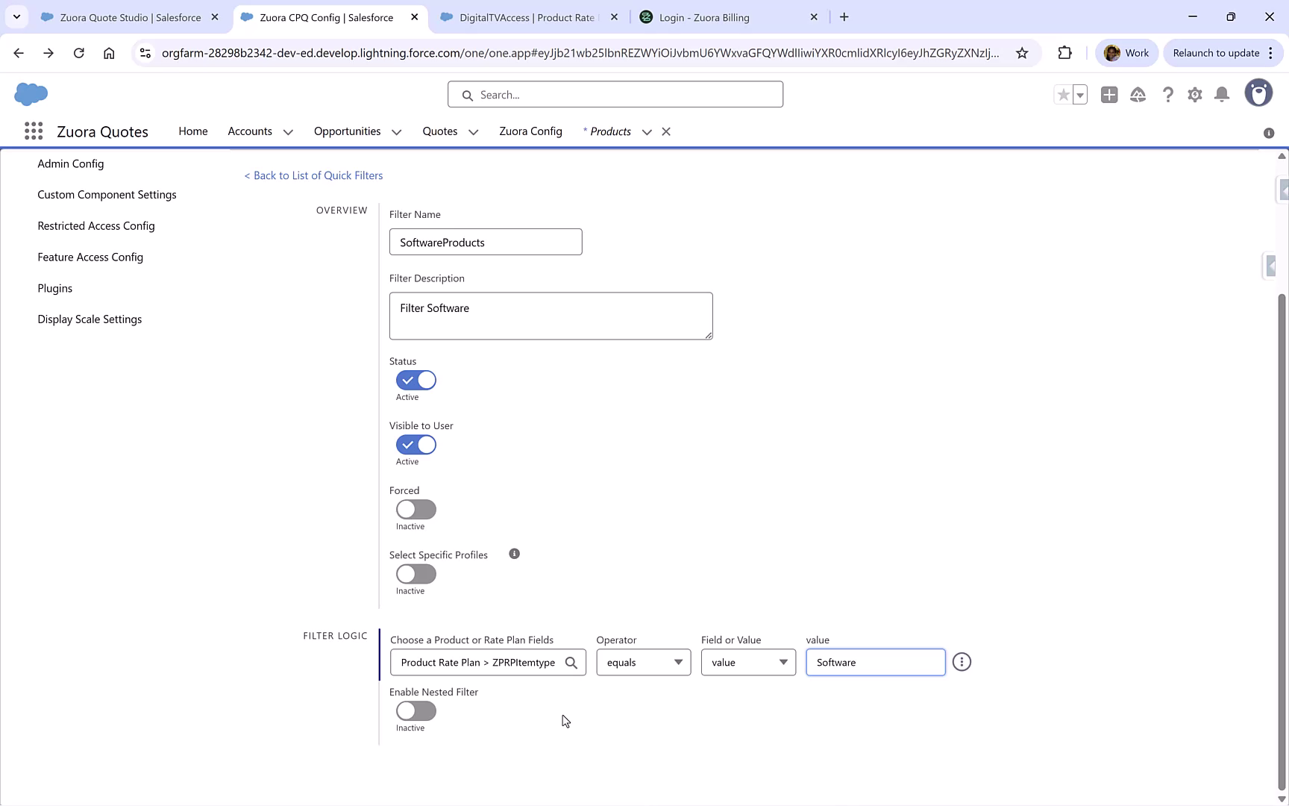Open the Opportunities tab

[x=346, y=131]
